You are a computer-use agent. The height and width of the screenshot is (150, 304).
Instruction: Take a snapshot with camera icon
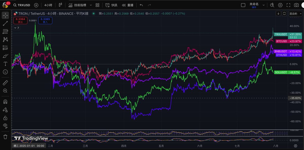(x=296, y=5)
